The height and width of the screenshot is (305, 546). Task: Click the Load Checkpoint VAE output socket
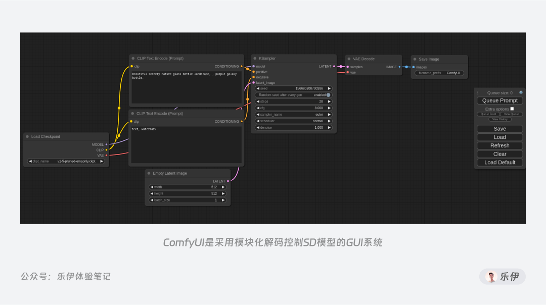[107, 156]
